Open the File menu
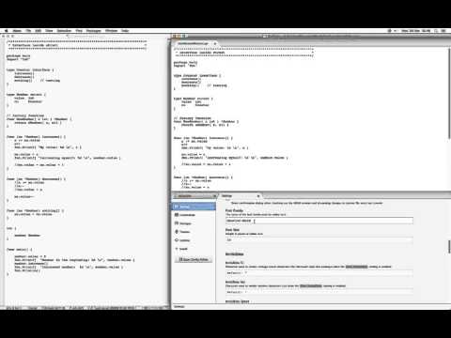 (28, 31)
